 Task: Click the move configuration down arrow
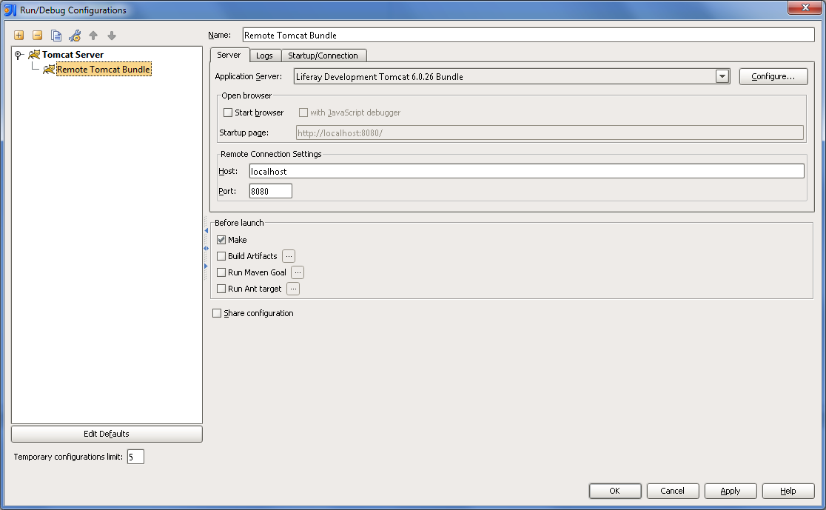112,36
